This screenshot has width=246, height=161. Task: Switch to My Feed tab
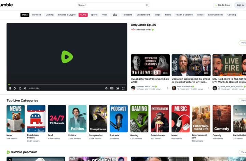click(37, 15)
